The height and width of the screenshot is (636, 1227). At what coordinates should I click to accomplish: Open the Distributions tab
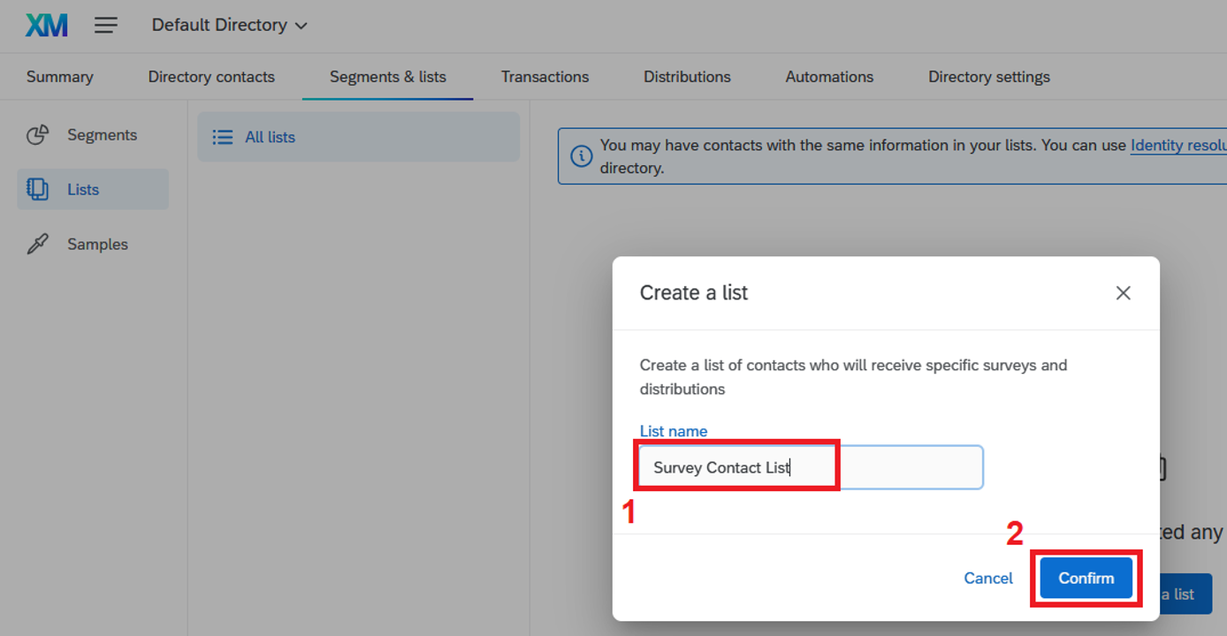(x=687, y=77)
